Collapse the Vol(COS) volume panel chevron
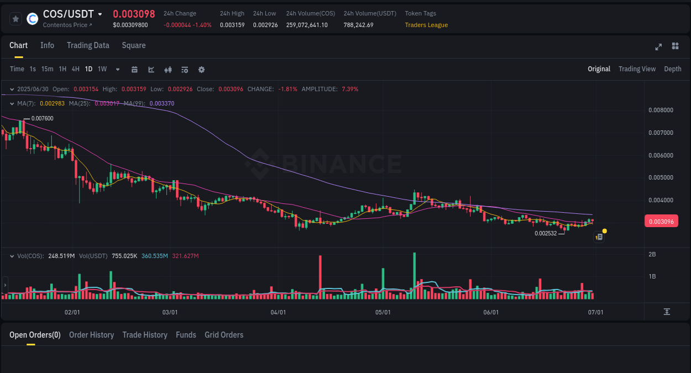 [x=11, y=255]
